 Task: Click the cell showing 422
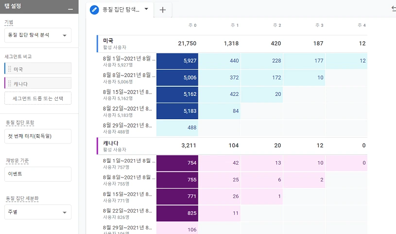point(220,94)
